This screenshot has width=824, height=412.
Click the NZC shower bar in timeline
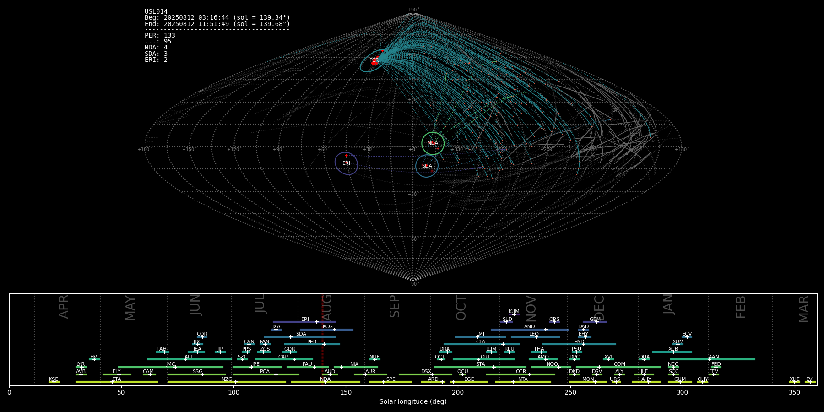pos(227,382)
